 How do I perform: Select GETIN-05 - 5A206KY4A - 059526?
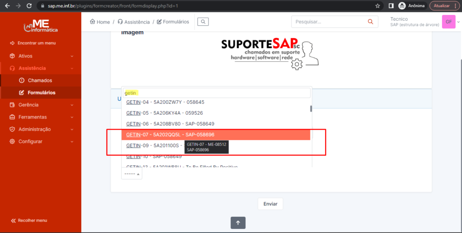(x=216, y=113)
